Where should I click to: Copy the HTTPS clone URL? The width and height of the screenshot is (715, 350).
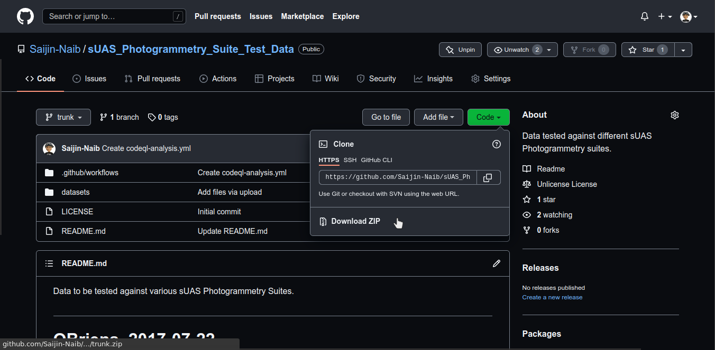pos(488,177)
